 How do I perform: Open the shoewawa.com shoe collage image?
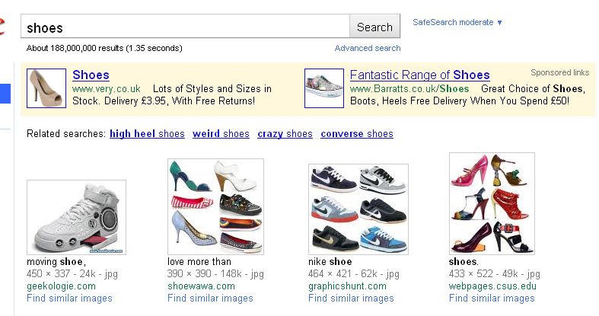pyautogui.click(x=215, y=206)
